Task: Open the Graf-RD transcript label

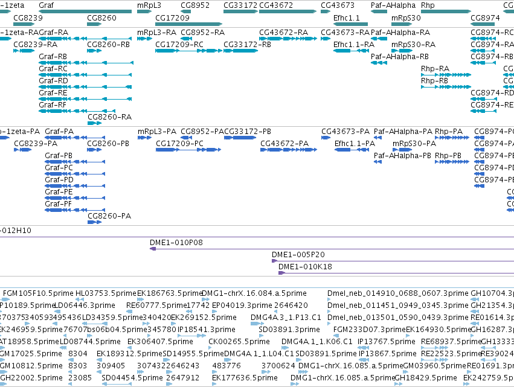Action: (x=53, y=81)
